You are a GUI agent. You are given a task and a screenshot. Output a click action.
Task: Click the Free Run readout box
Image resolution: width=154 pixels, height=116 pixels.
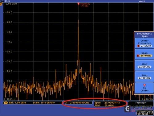141,103
